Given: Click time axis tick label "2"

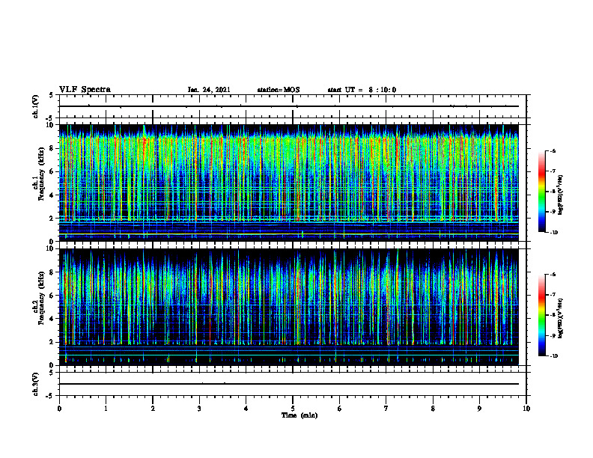Looking at the screenshot, I should click(153, 409).
